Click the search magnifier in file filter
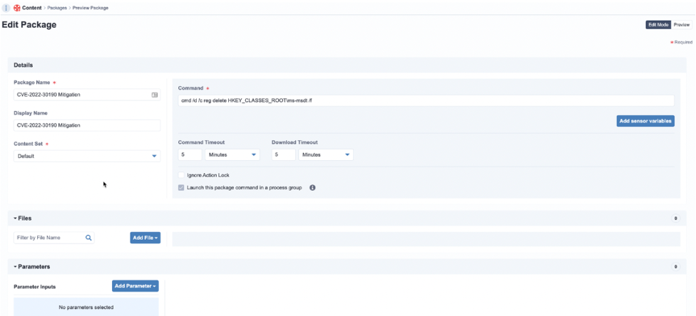 coord(88,238)
